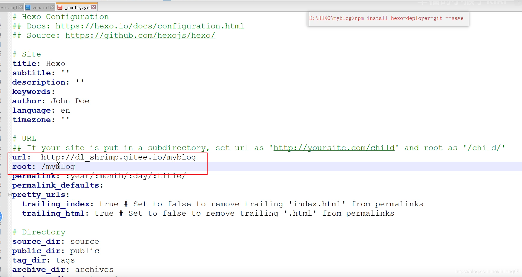Click the 'subtitle:' key
Screen dimensions: 522x277
pyautogui.click(x=34, y=73)
